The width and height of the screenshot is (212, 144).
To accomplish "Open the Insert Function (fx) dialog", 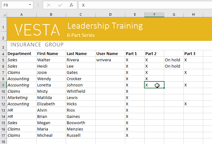I will tap(71, 5).
